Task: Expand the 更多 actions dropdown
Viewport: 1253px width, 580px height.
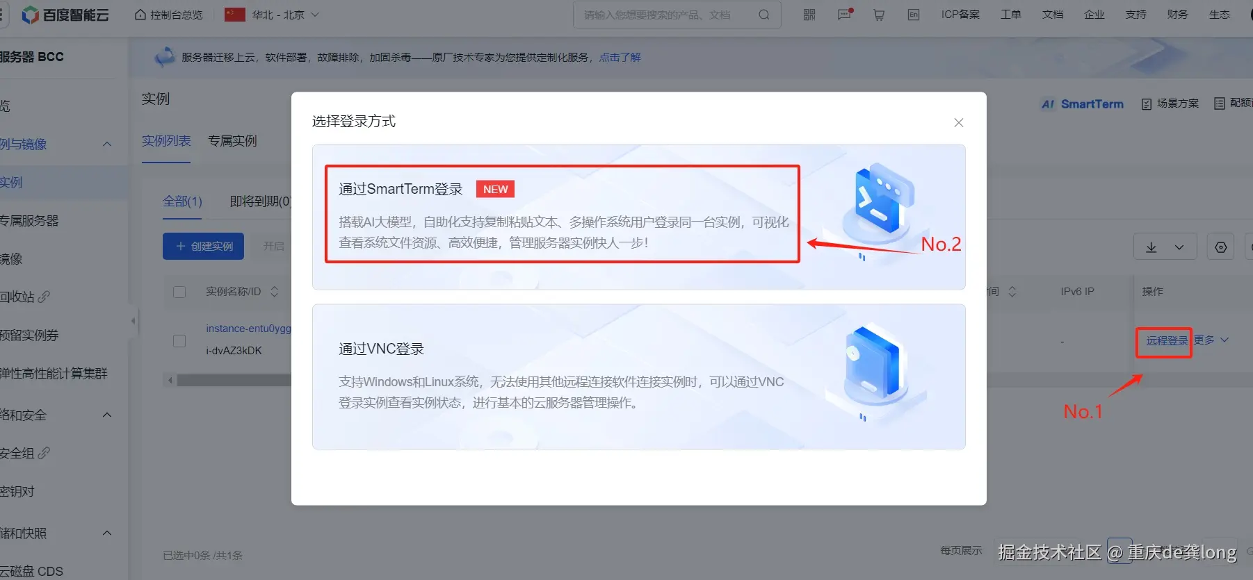Action: coord(1212,340)
